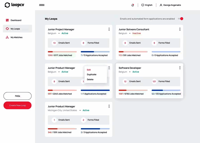Screen dimensions: 200x143
Task: Click the user profile icon
Action: click(161, 5)
